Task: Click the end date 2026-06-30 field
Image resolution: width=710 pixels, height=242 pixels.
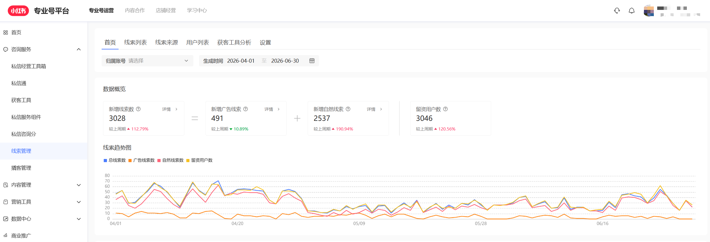Action: click(x=285, y=61)
